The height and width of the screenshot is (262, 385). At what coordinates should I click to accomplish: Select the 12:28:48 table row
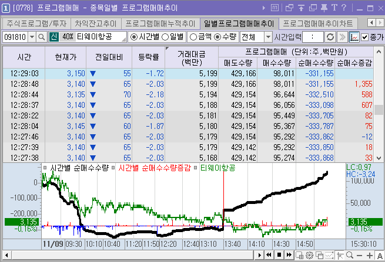point(188,84)
